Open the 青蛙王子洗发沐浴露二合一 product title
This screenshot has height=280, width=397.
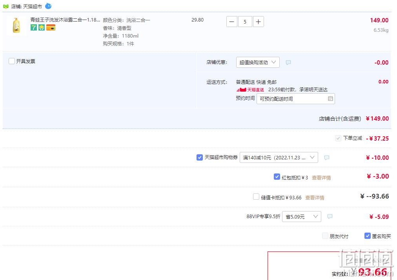(66, 20)
